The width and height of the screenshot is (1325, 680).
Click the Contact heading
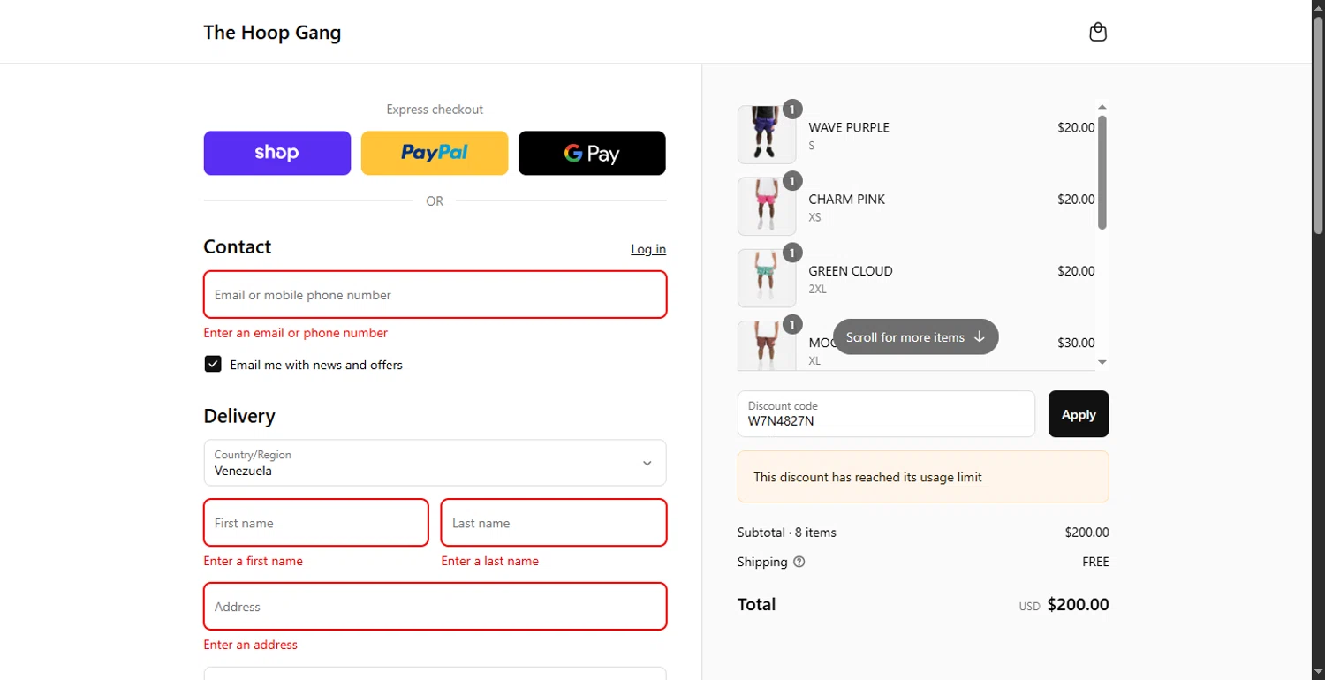[x=238, y=247]
